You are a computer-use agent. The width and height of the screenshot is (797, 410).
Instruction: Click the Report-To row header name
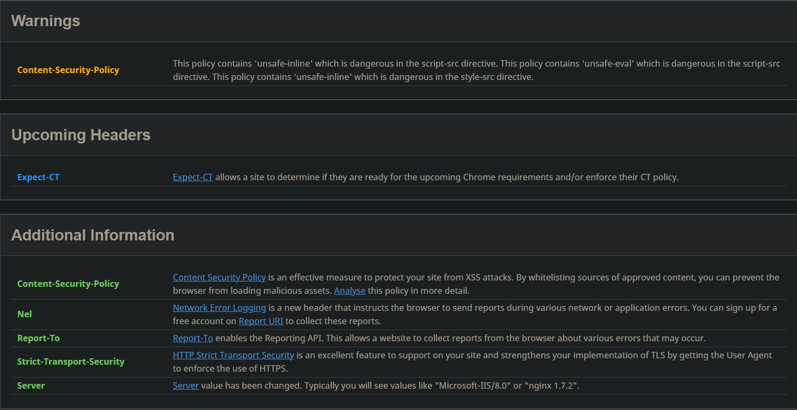[38, 337]
